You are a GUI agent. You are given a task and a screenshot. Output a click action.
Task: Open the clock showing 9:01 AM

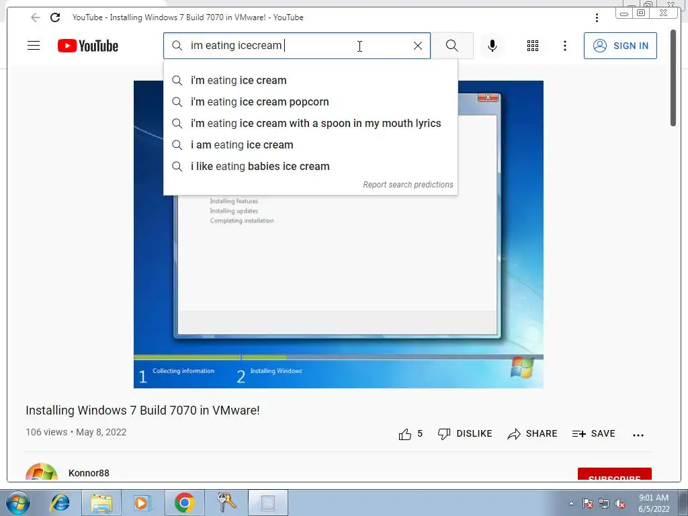point(654,503)
